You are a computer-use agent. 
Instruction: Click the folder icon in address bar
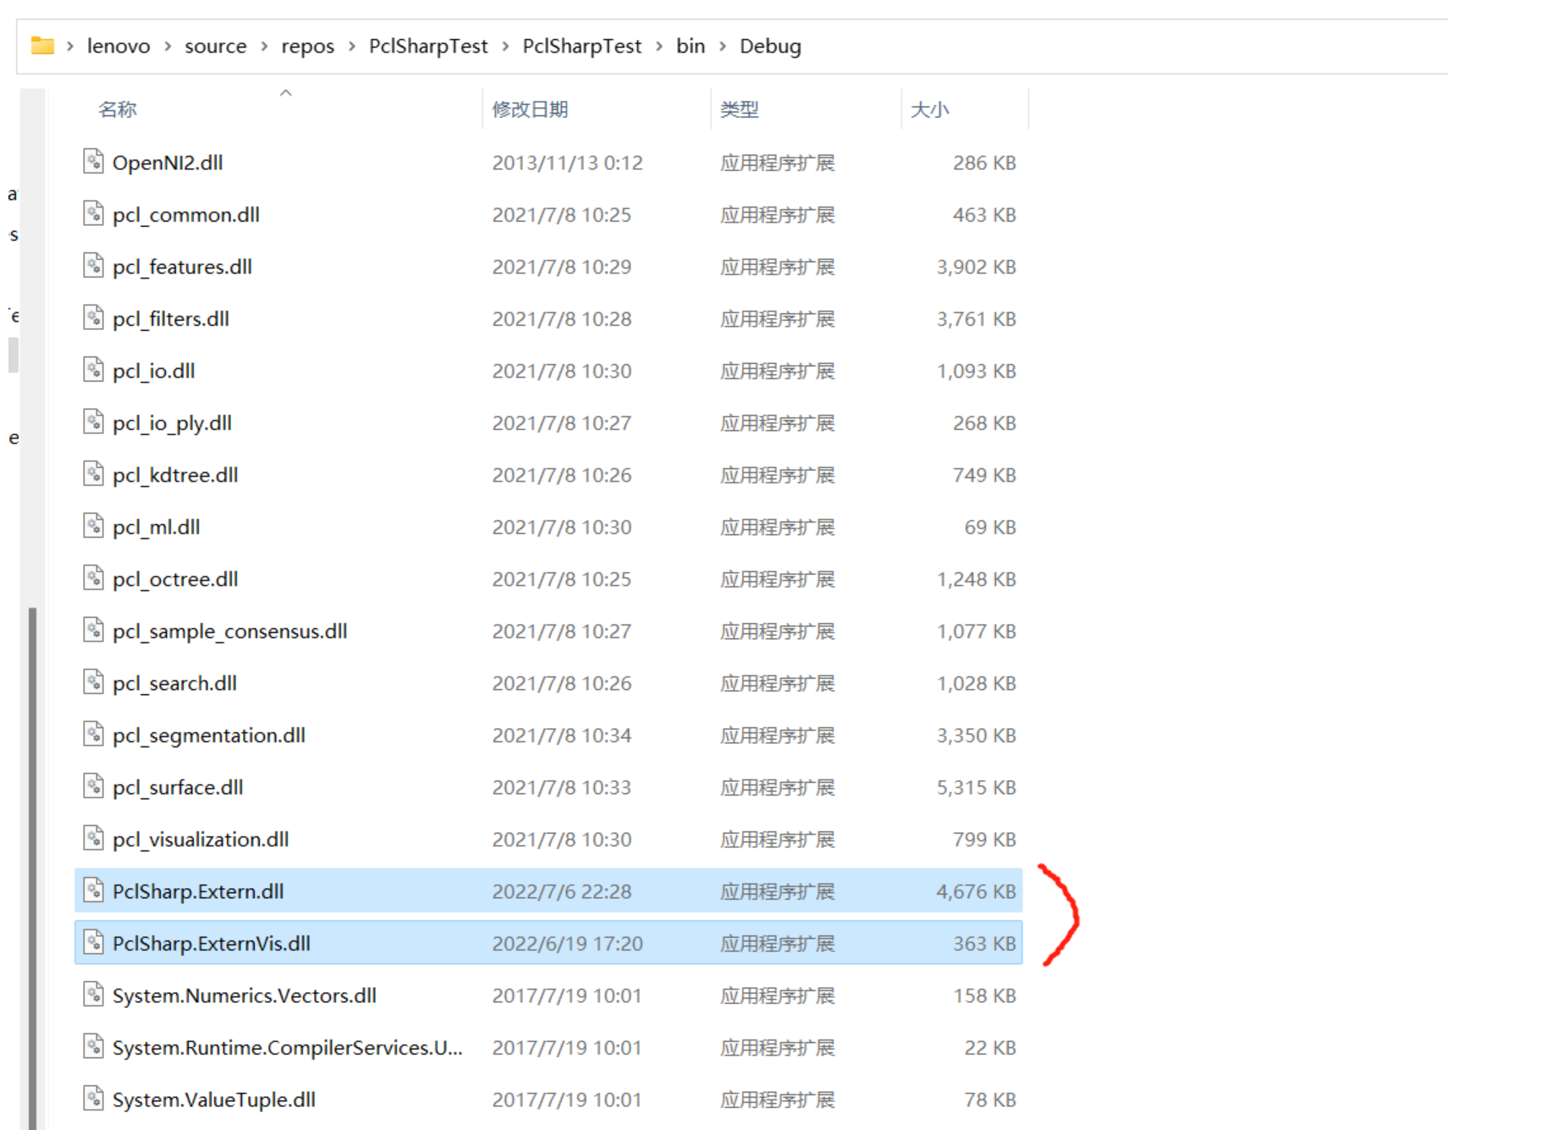pos(42,46)
